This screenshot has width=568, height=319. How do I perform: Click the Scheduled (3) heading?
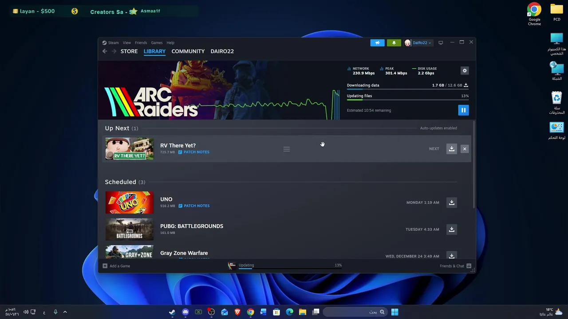[x=125, y=182]
